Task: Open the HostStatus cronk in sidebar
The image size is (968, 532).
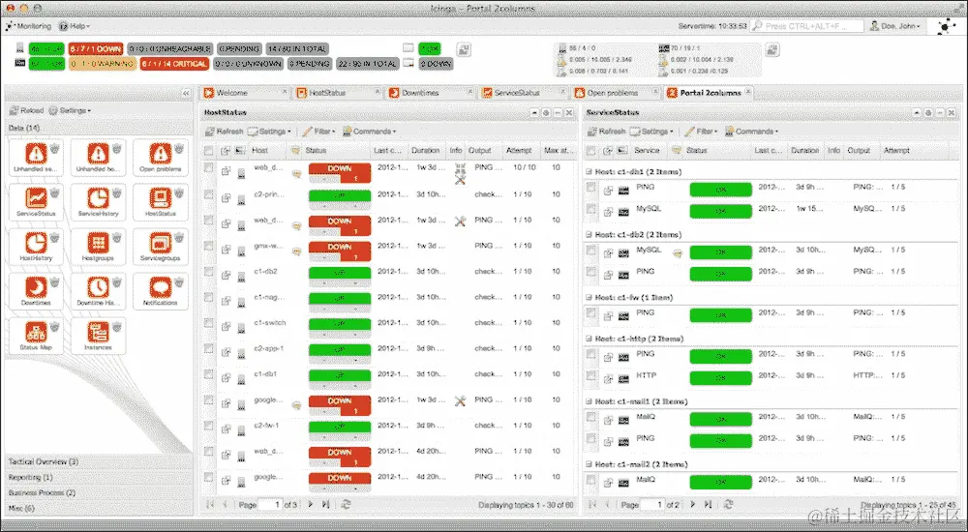Action: click(x=160, y=197)
